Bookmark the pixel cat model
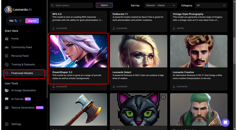 (163, 97)
